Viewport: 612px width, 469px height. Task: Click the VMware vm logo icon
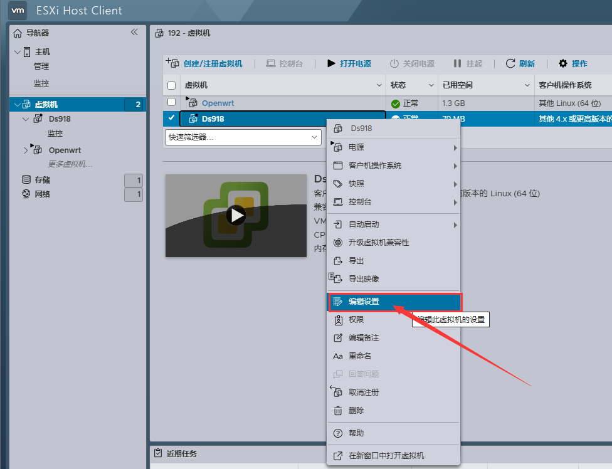tap(18, 10)
